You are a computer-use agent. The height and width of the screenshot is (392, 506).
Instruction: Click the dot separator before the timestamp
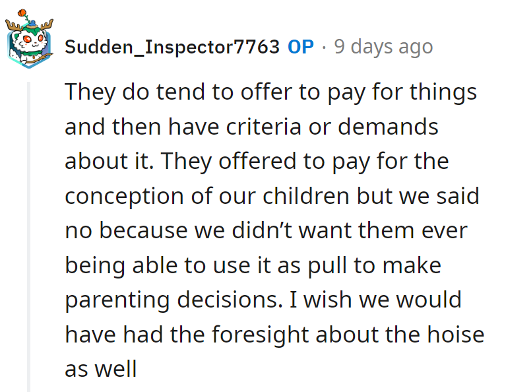[324, 47]
